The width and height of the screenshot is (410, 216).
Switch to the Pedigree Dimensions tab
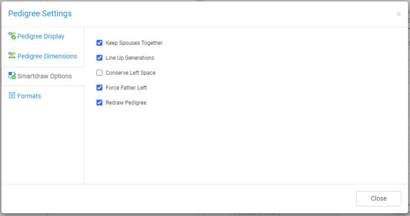47,56
